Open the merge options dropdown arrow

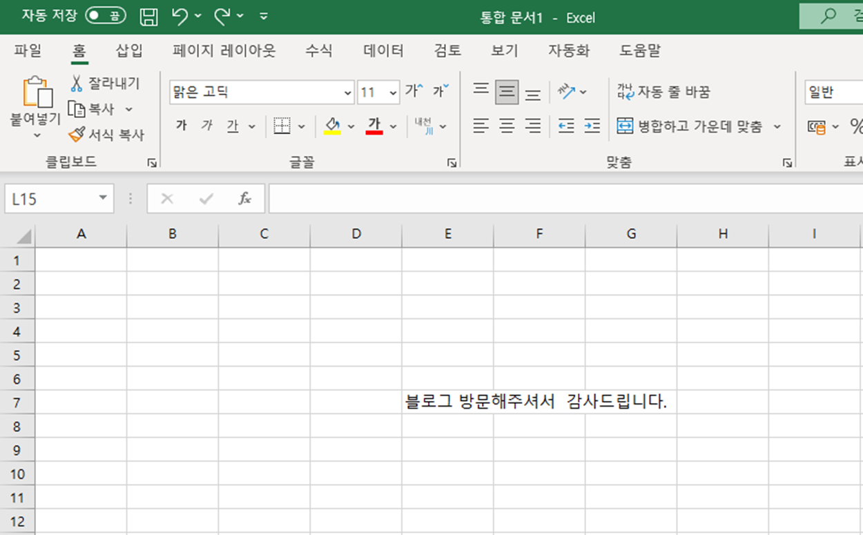click(x=777, y=126)
